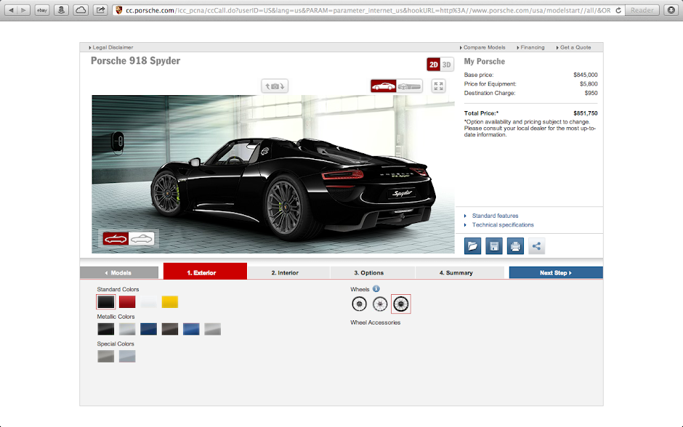Switch to 2D view

pyautogui.click(x=433, y=65)
